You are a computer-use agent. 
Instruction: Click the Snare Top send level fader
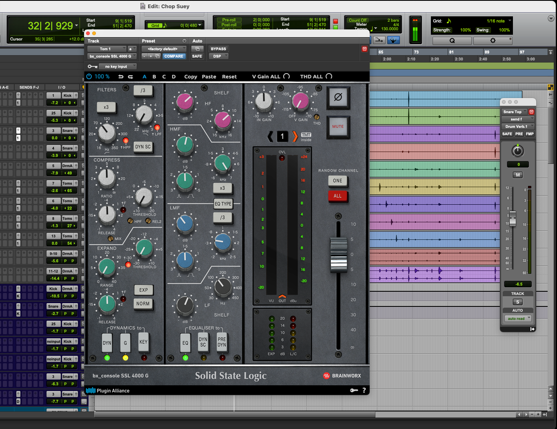pyautogui.click(x=513, y=219)
